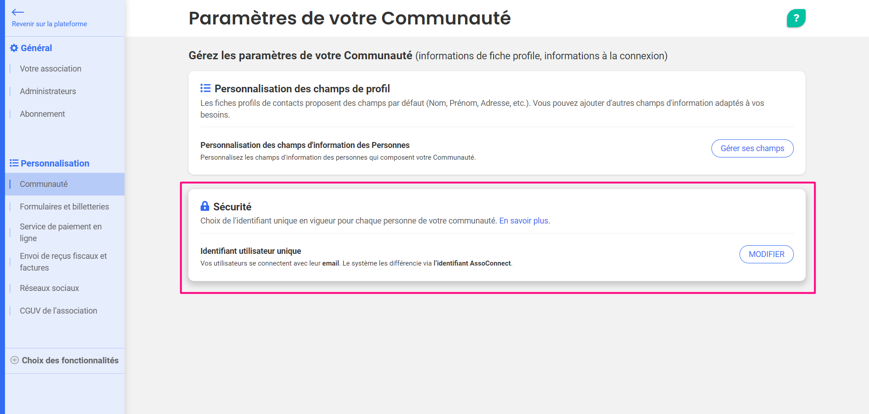
Task: Click the Personnalisation list icon in sidebar
Action: click(14, 163)
